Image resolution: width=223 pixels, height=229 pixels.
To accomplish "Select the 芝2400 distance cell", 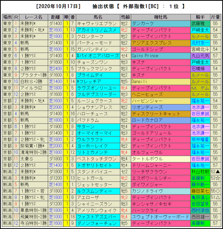I will [55, 69].
